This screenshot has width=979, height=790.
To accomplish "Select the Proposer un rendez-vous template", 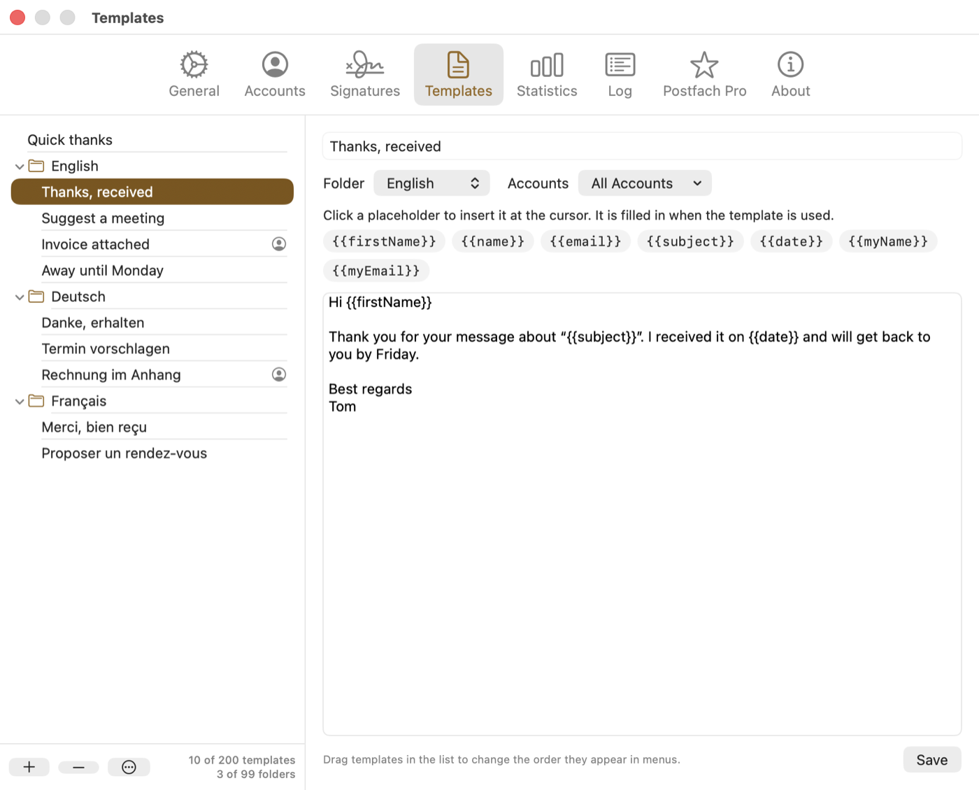I will (152, 453).
